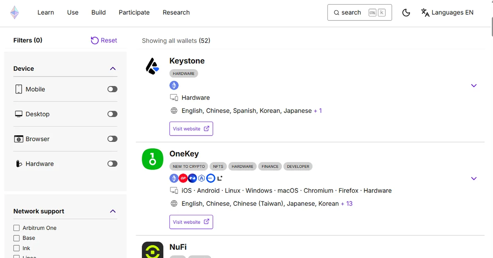Click Ethereum network icon under Keystone
The width and height of the screenshot is (493, 258).
pos(174,85)
